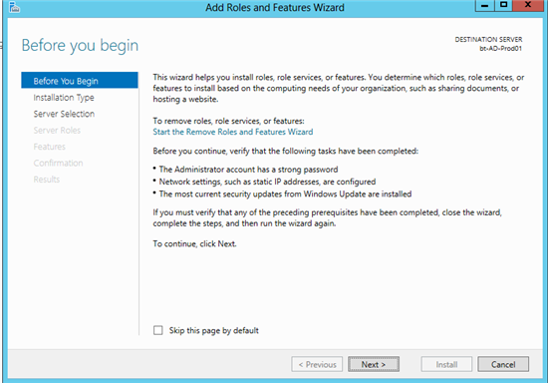Click destination server name bt-AD-Prod01
Viewport: 548px width, 383px height.
500,49
